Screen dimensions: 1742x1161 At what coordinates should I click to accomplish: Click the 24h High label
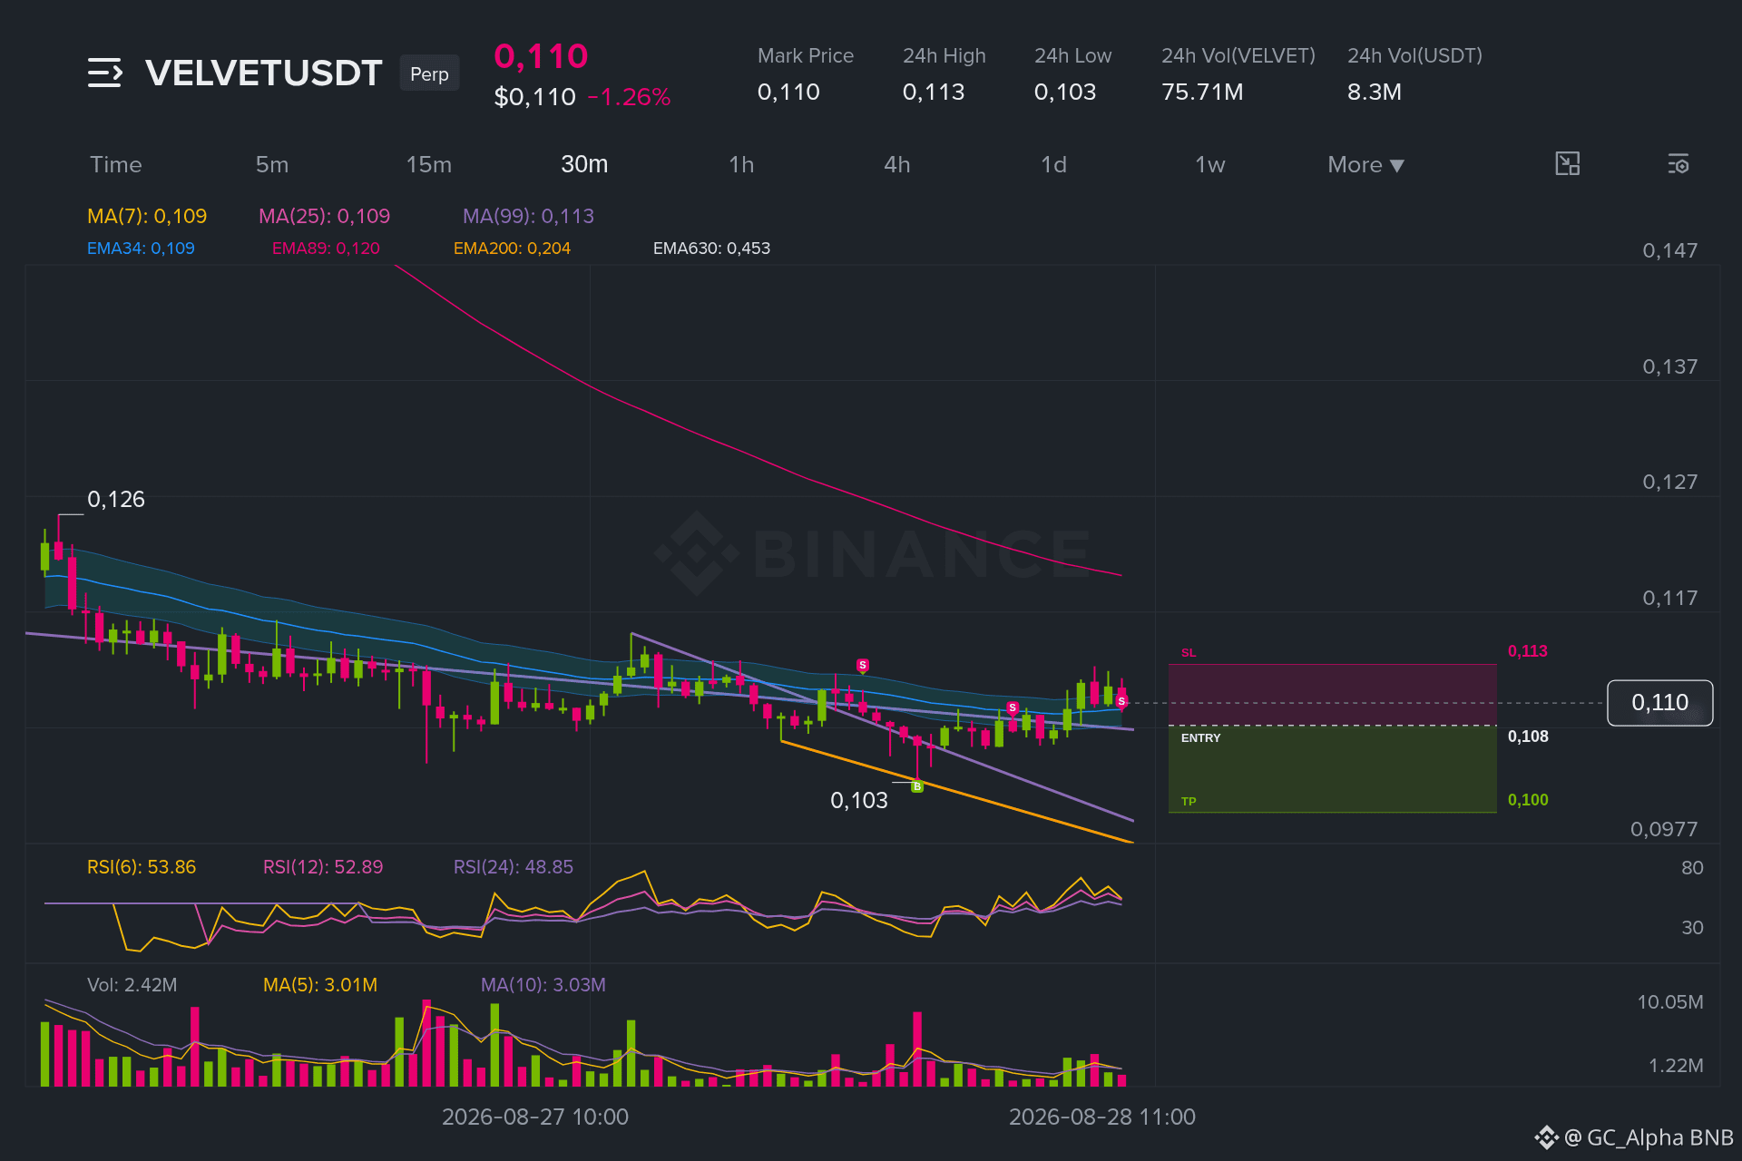944,55
